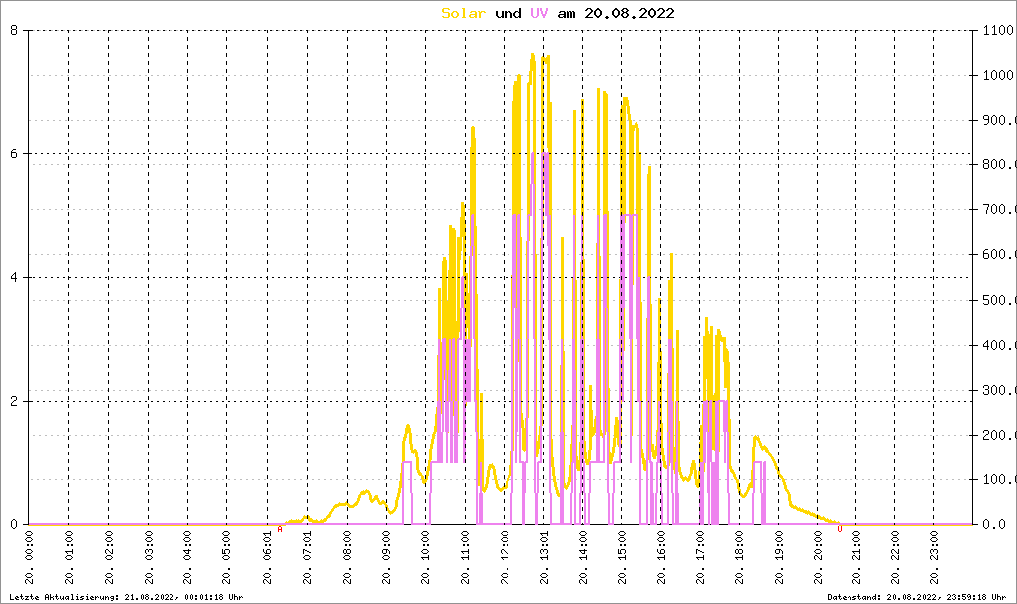The image size is (1017, 604).
Task: Click the left axis value 0
Action: tap(14, 524)
